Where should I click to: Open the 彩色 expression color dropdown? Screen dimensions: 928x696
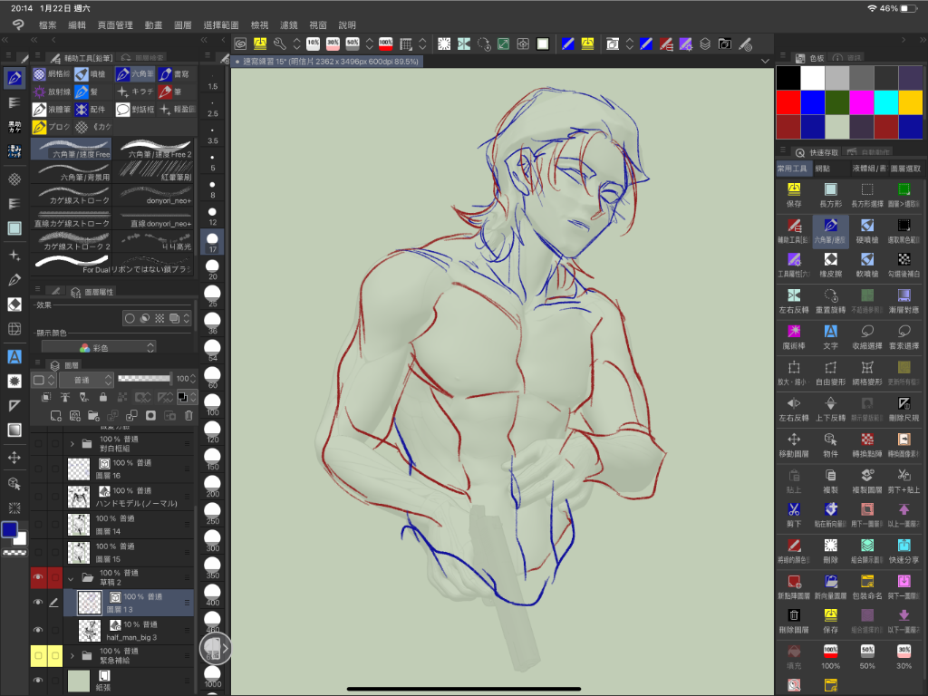[99, 347]
